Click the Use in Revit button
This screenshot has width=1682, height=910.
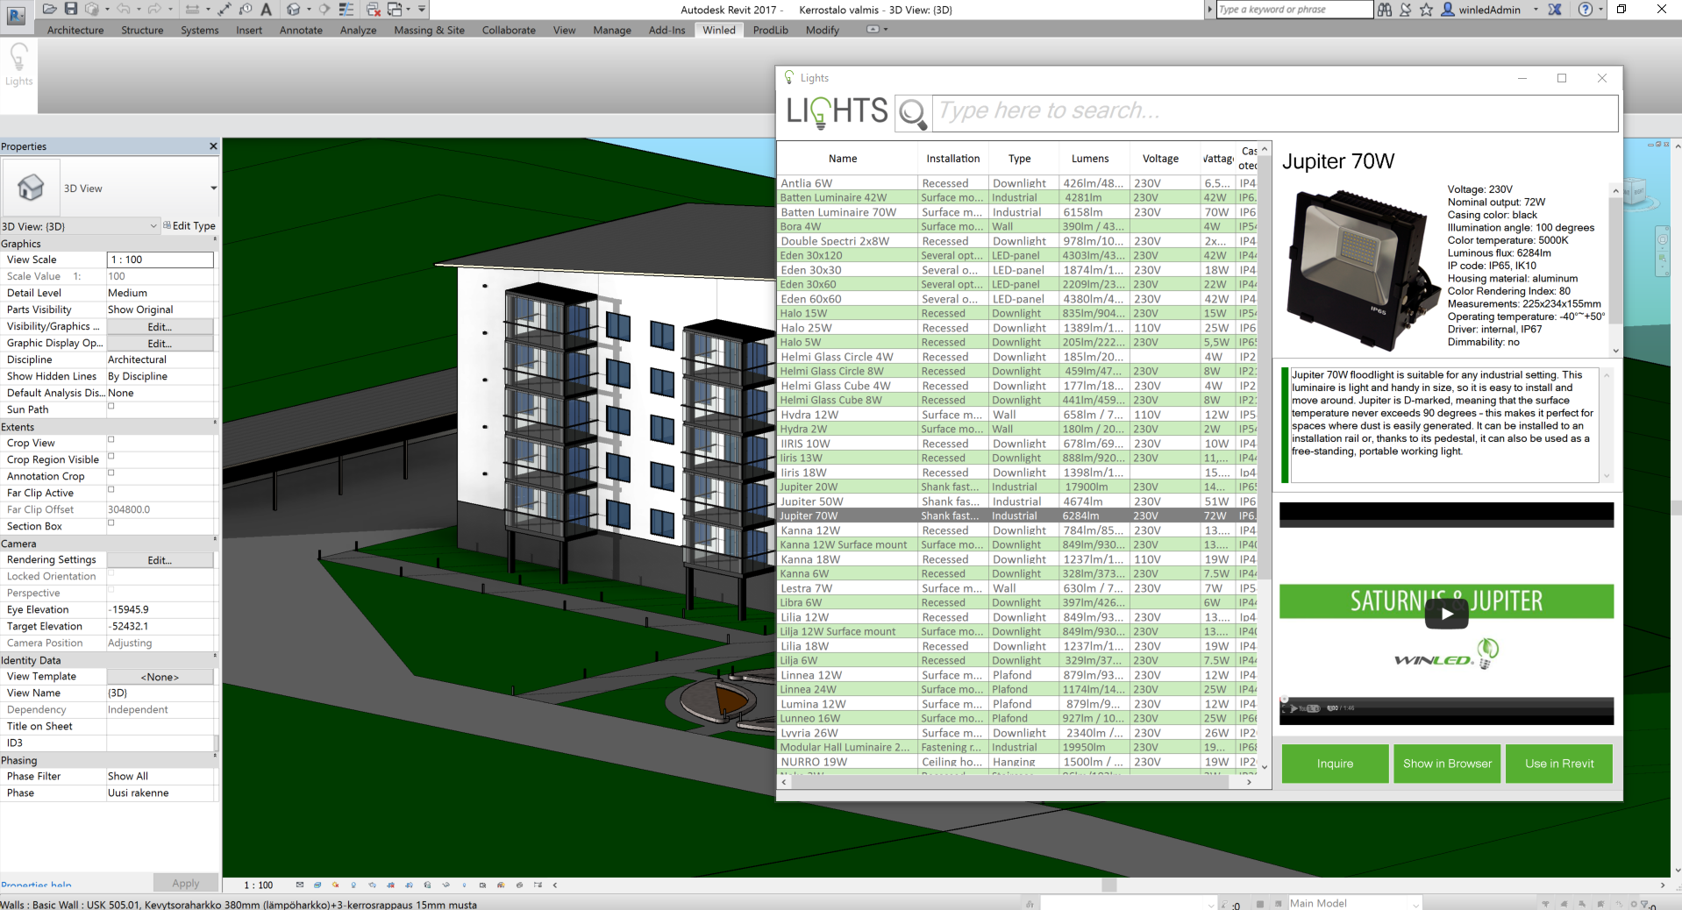(x=1559, y=764)
